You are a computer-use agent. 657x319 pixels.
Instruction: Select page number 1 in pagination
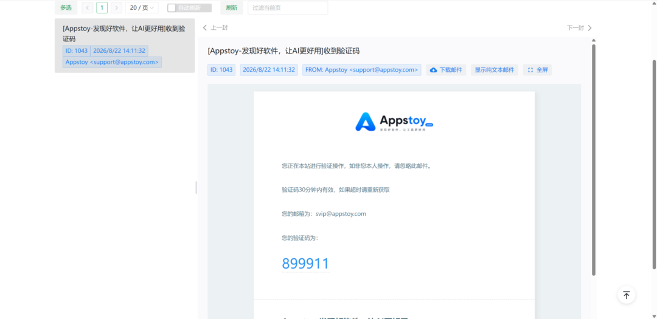pyautogui.click(x=102, y=7)
